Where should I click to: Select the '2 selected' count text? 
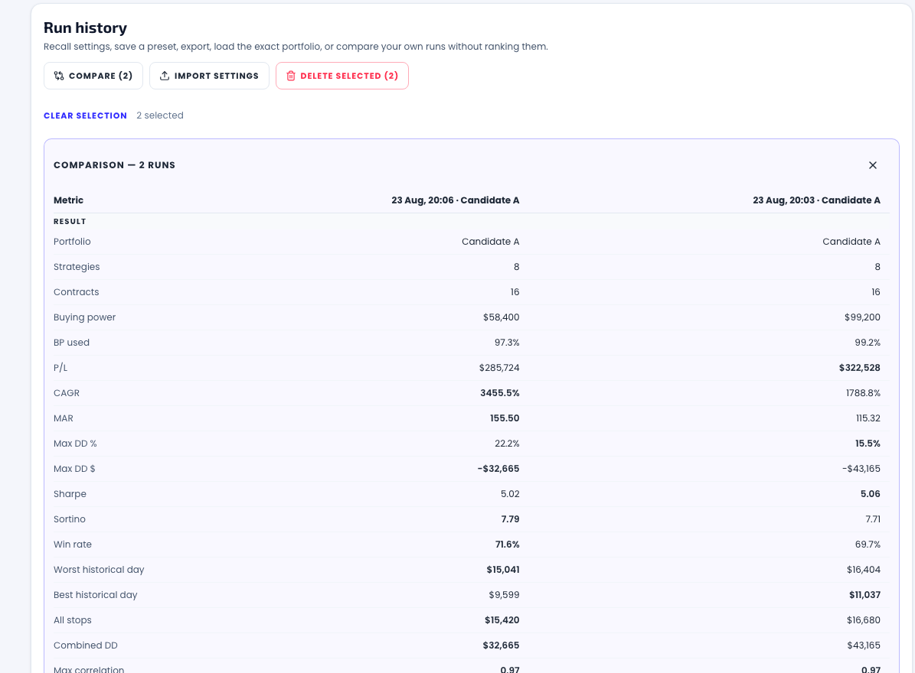(x=160, y=115)
